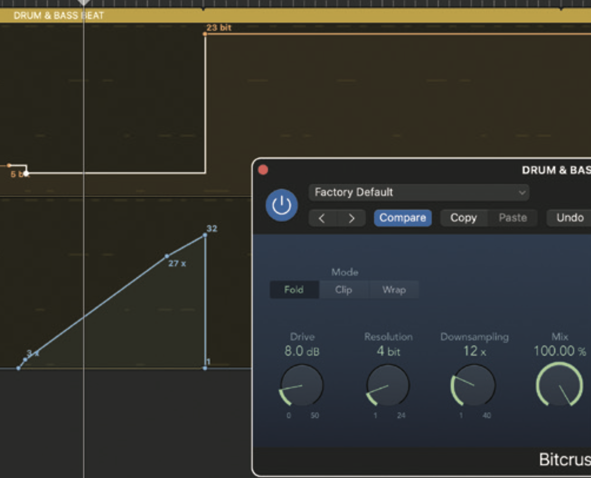This screenshot has height=478, width=591.
Task: Copy the plugin settings
Action: pos(463,218)
